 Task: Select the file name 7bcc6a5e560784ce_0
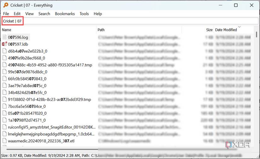coord(27,106)
